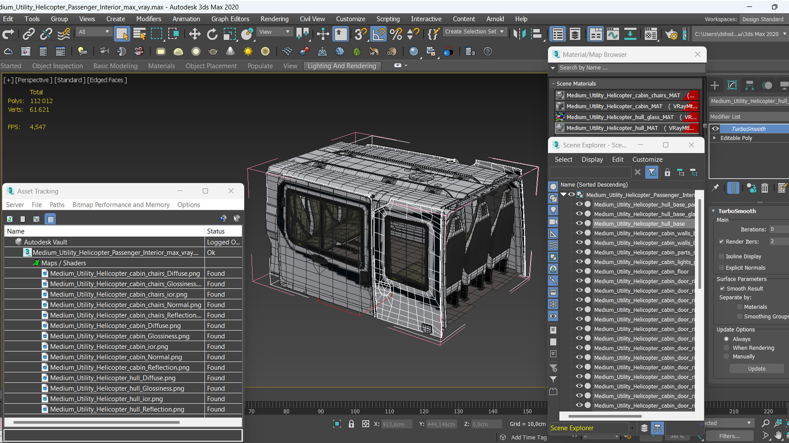The width and height of the screenshot is (789, 443).
Task: Select When Rendering update option
Action: [727, 348]
